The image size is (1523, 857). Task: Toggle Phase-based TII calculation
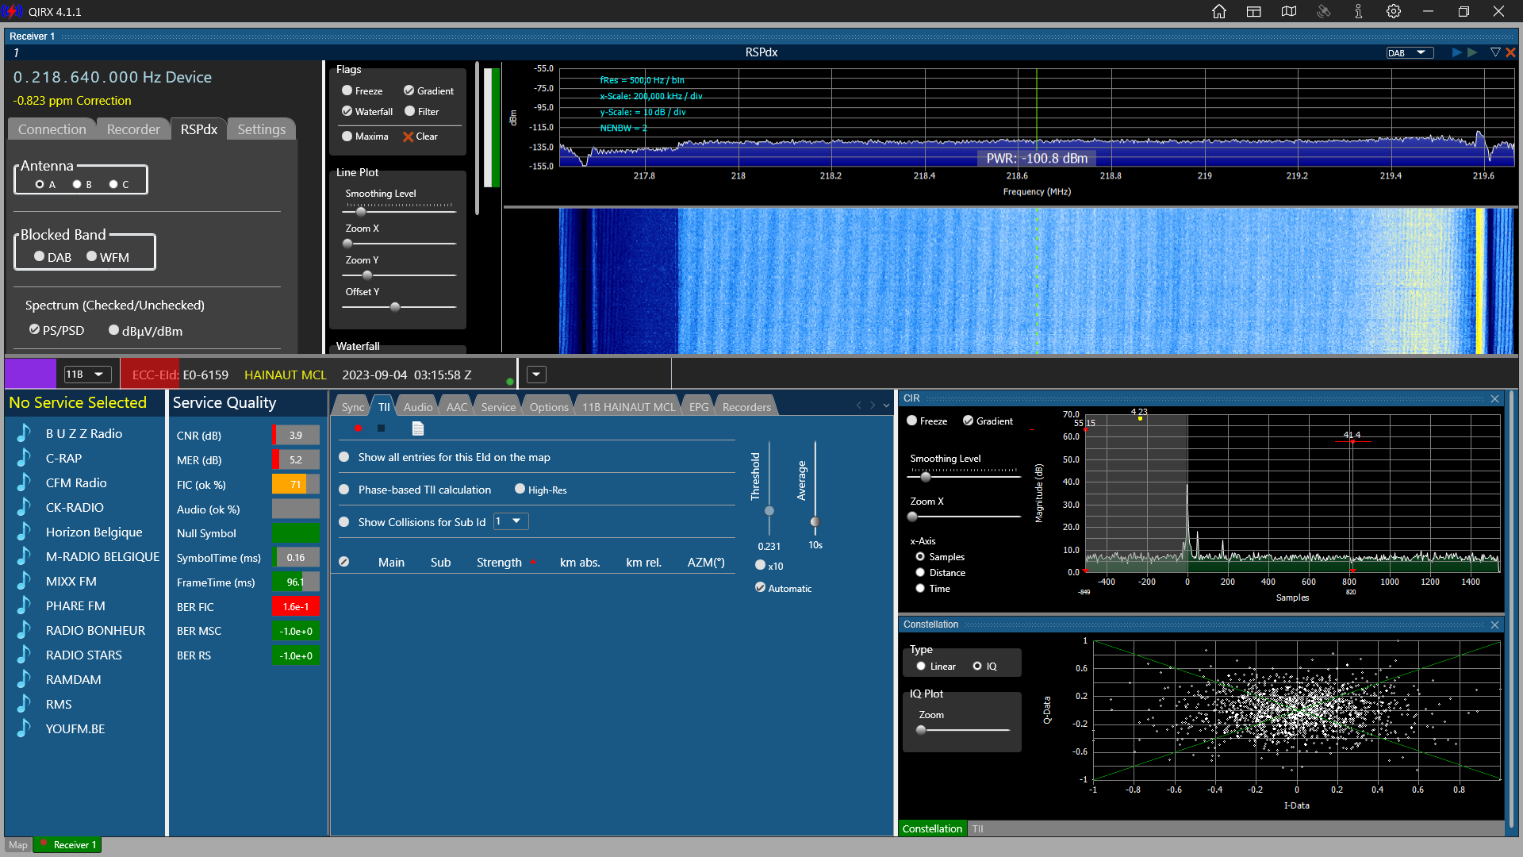pos(344,490)
